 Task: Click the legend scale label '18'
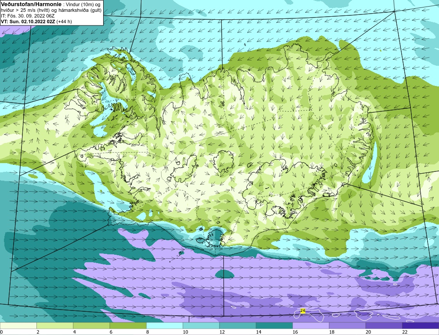click(331, 332)
